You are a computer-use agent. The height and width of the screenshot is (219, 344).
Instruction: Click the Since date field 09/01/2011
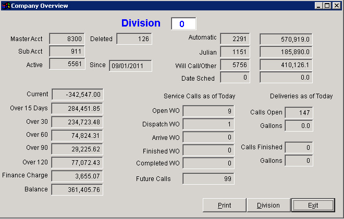pos(130,66)
